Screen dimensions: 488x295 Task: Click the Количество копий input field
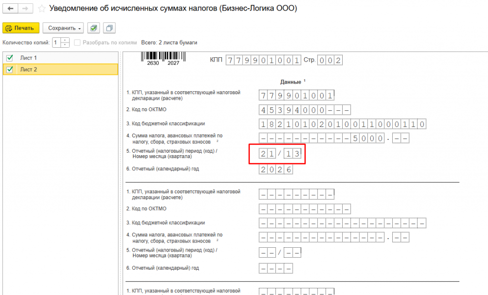[57, 42]
